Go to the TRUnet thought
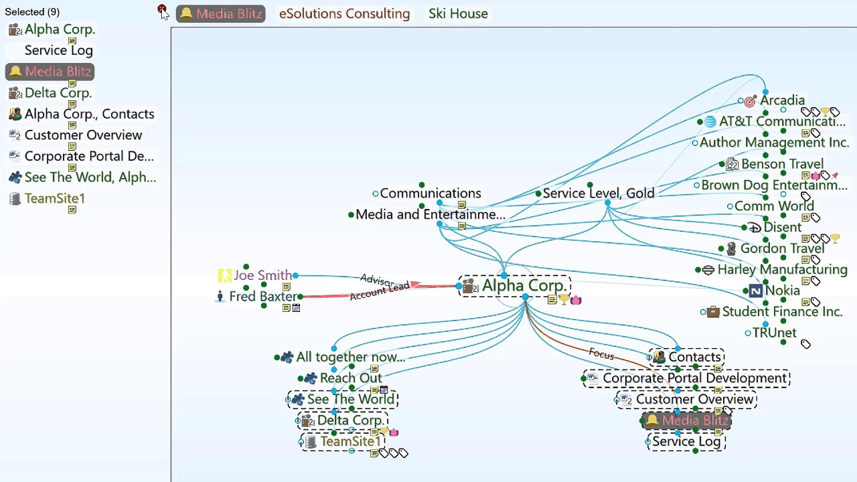The width and height of the screenshot is (857, 482). [775, 333]
